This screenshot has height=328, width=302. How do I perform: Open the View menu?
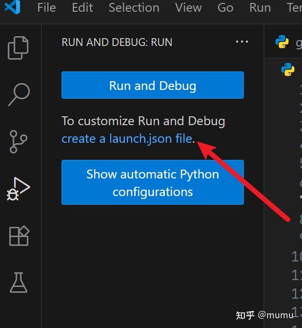pos(188,8)
